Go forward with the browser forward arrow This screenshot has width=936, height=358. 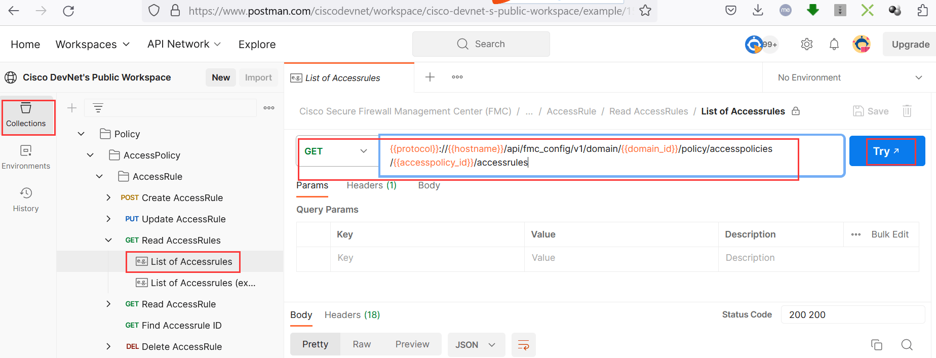tap(41, 11)
